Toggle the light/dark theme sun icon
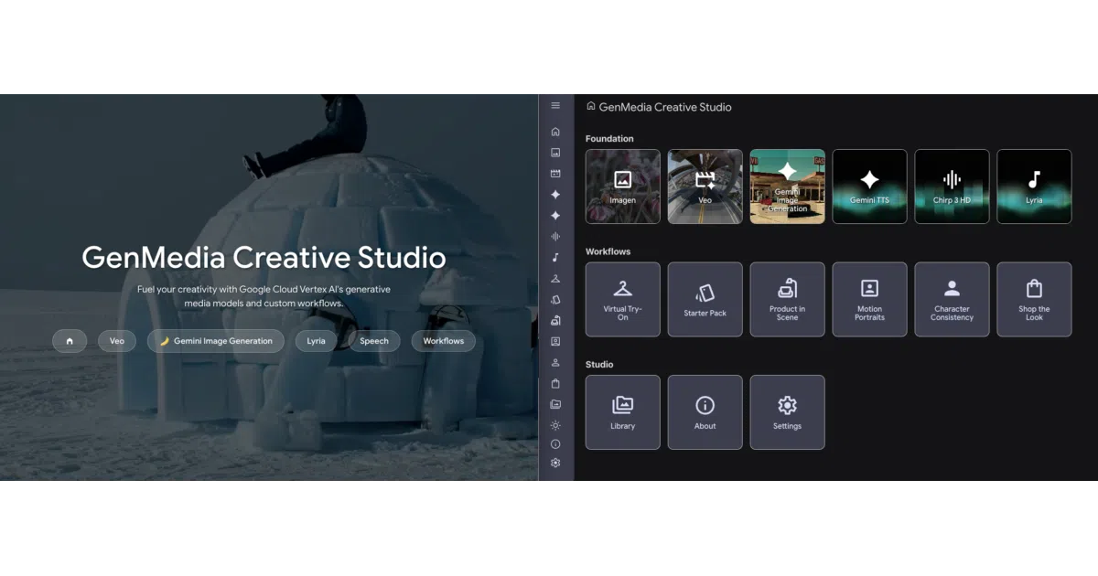The height and width of the screenshot is (576, 1098). (555, 425)
